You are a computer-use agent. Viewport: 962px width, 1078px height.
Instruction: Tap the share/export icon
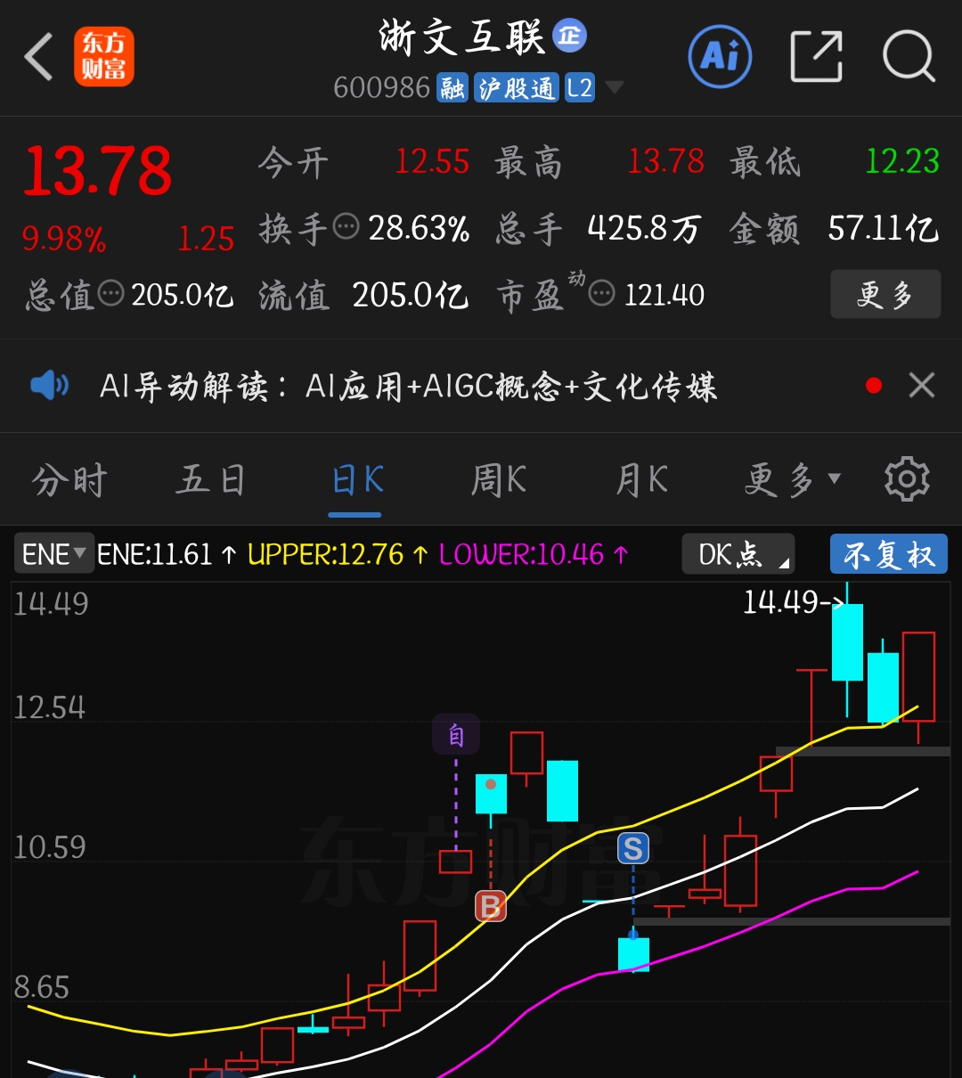tap(817, 57)
